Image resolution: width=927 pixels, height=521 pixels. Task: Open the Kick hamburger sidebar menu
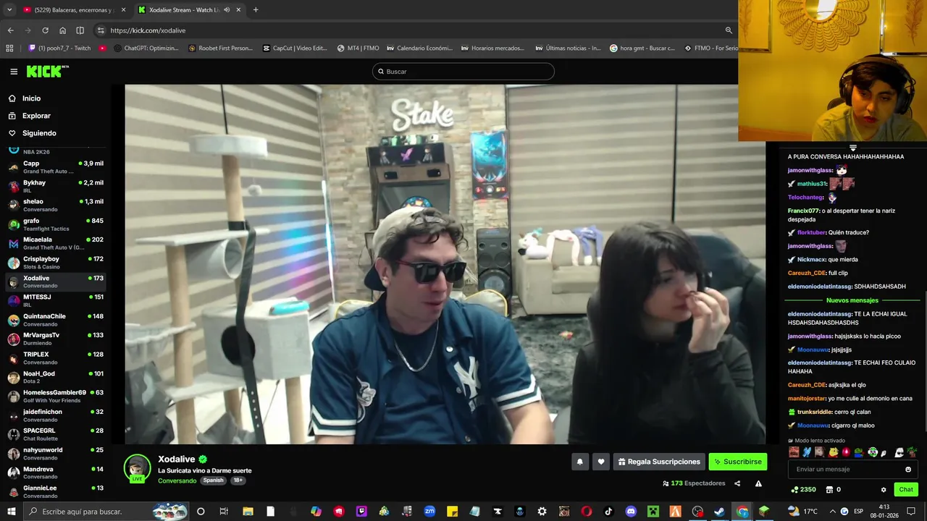(14, 72)
